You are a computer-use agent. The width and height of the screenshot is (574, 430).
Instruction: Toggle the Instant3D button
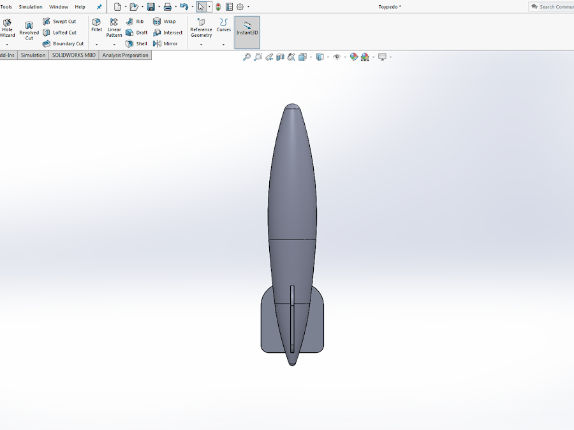point(247,32)
